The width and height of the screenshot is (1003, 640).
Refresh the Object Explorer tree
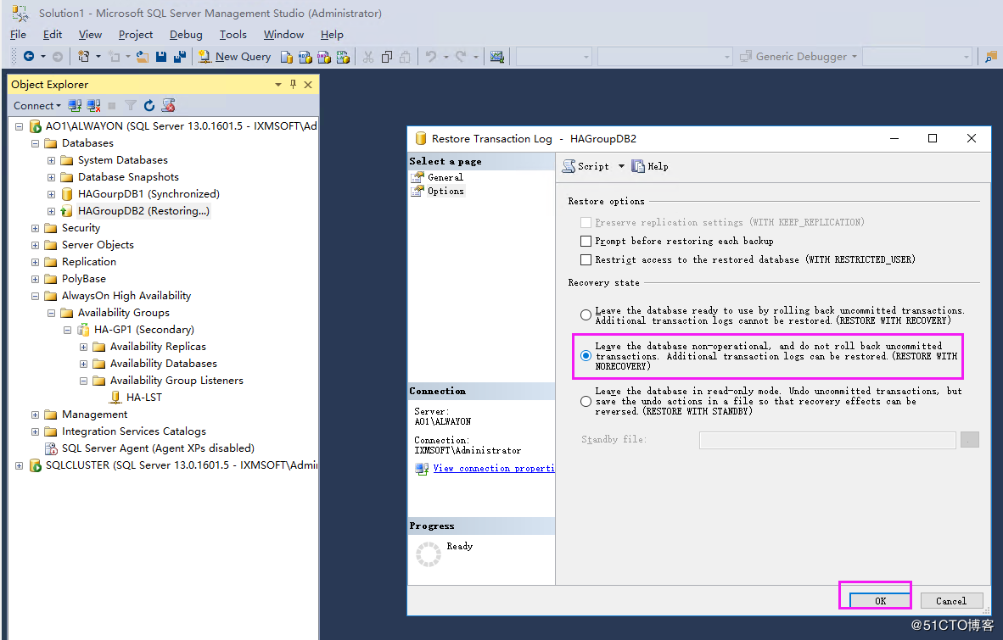pos(149,105)
